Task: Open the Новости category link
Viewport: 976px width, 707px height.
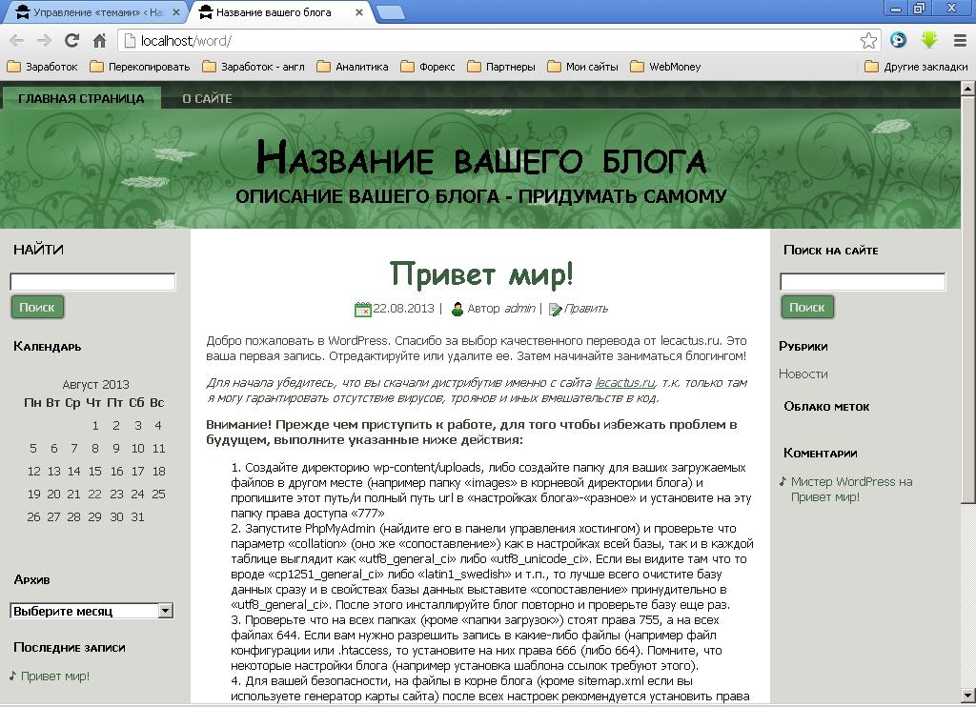Action: coord(803,374)
